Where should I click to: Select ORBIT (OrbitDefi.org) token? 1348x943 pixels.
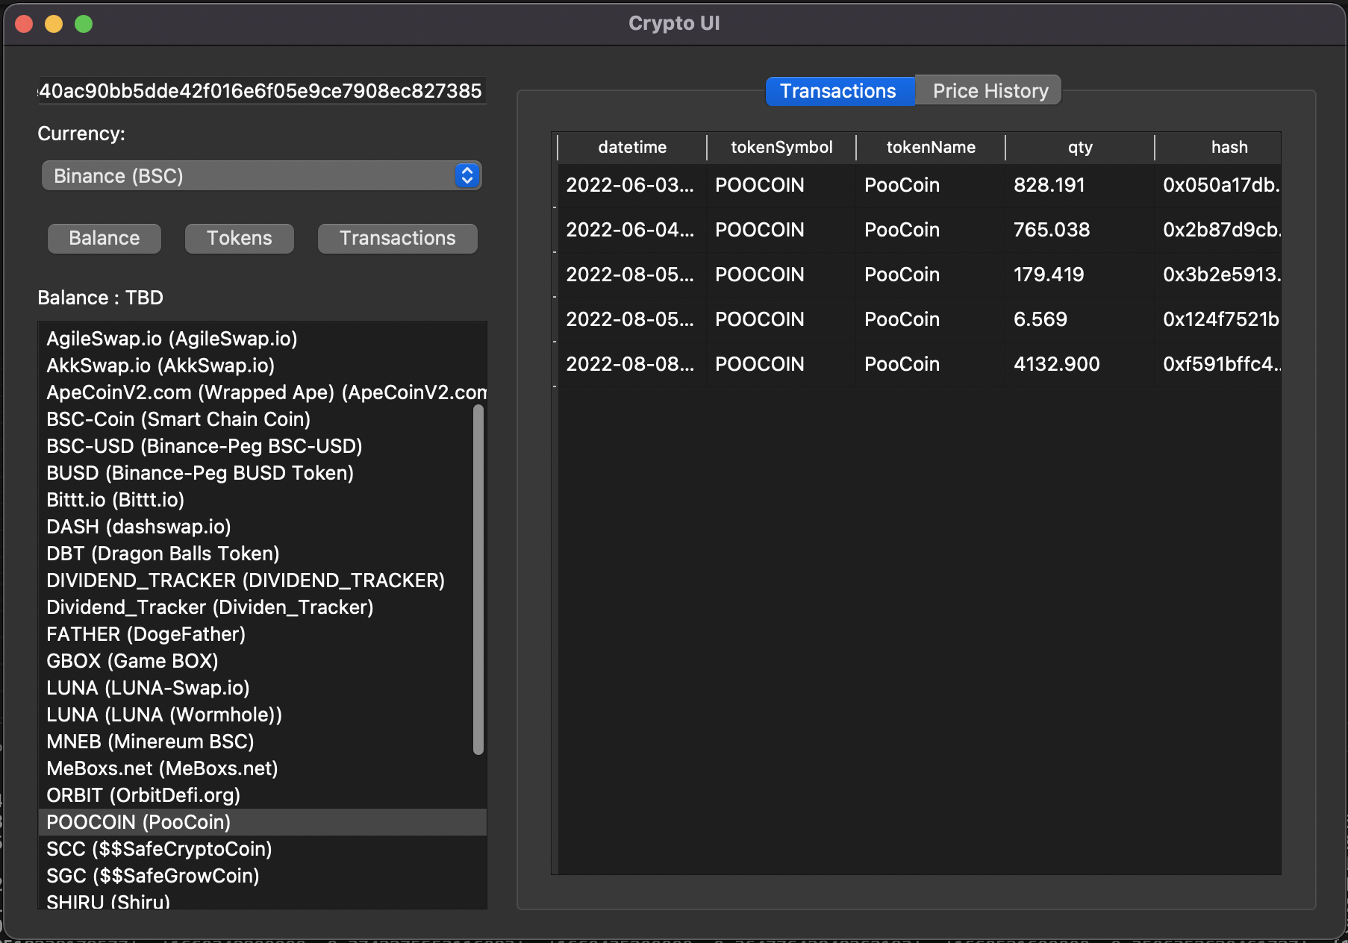(262, 795)
